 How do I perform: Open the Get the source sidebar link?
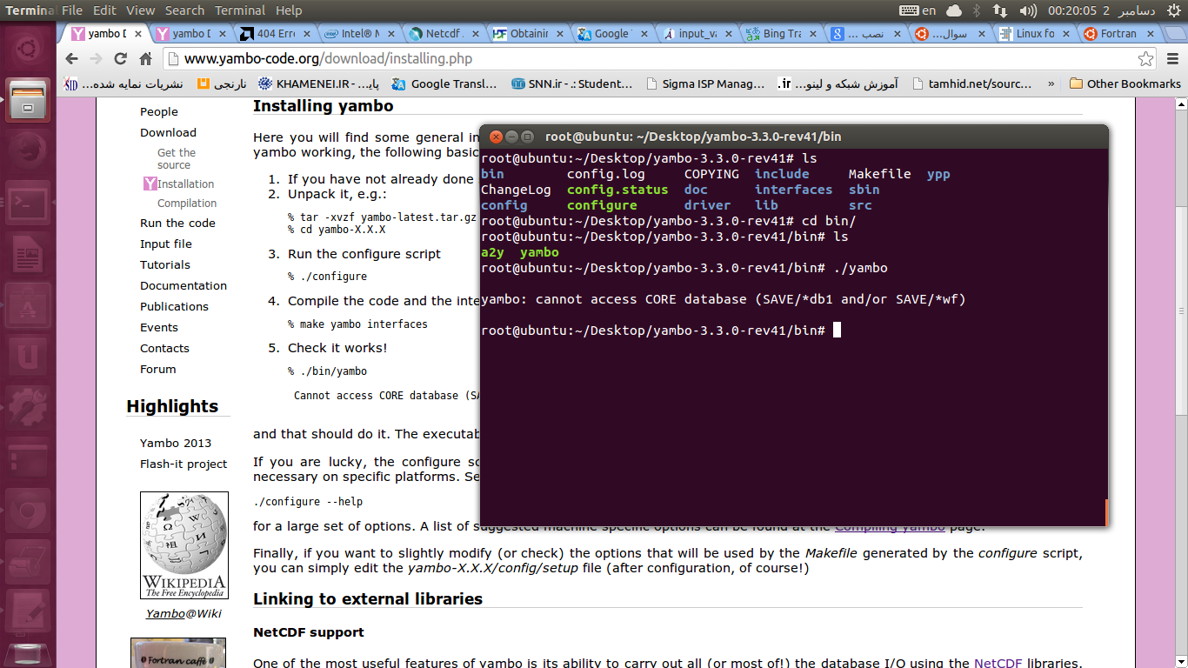(x=176, y=158)
